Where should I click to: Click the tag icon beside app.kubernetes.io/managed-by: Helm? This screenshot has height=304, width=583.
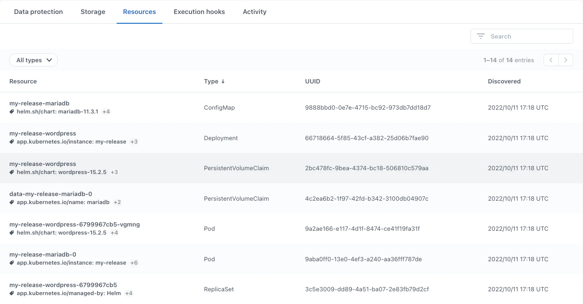[12, 293]
